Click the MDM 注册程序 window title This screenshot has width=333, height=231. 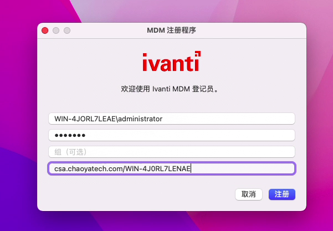pos(171,30)
